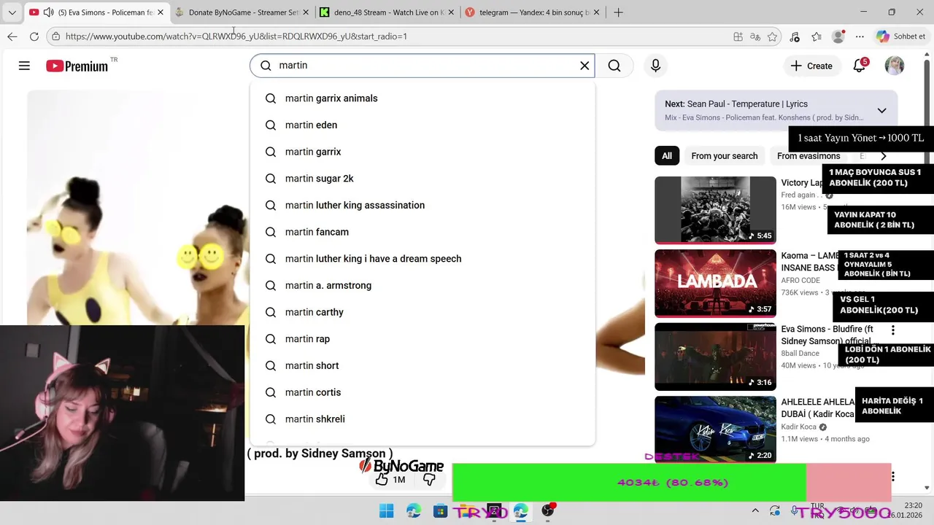Close the Donate ByNoGame tab
This screenshot has width=934, height=525.
point(306,12)
